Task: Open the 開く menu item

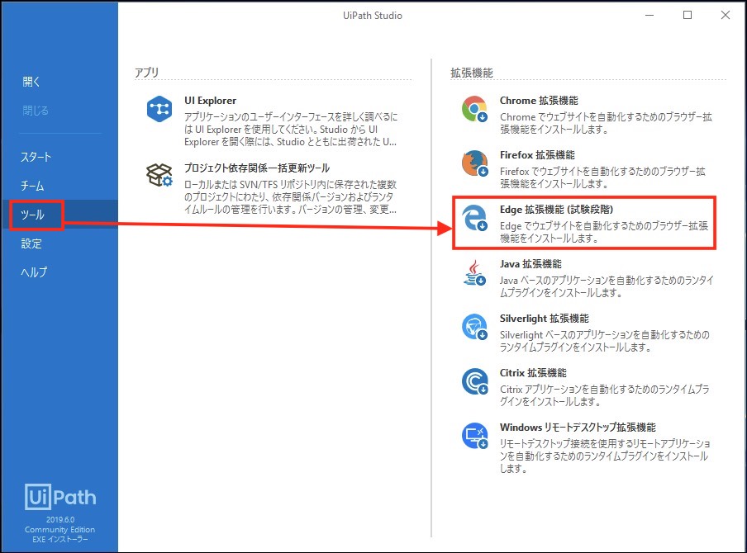Action: [32, 82]
